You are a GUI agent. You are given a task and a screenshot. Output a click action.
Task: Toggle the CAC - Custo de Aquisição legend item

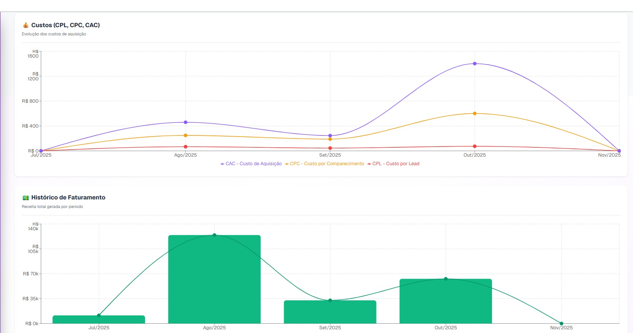click(x=251, y=164)
